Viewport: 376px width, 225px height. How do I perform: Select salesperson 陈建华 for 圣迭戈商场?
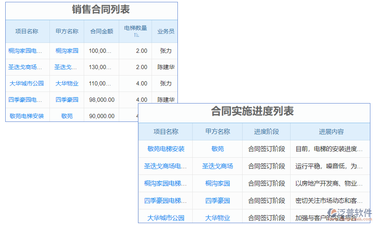(165, 67)
